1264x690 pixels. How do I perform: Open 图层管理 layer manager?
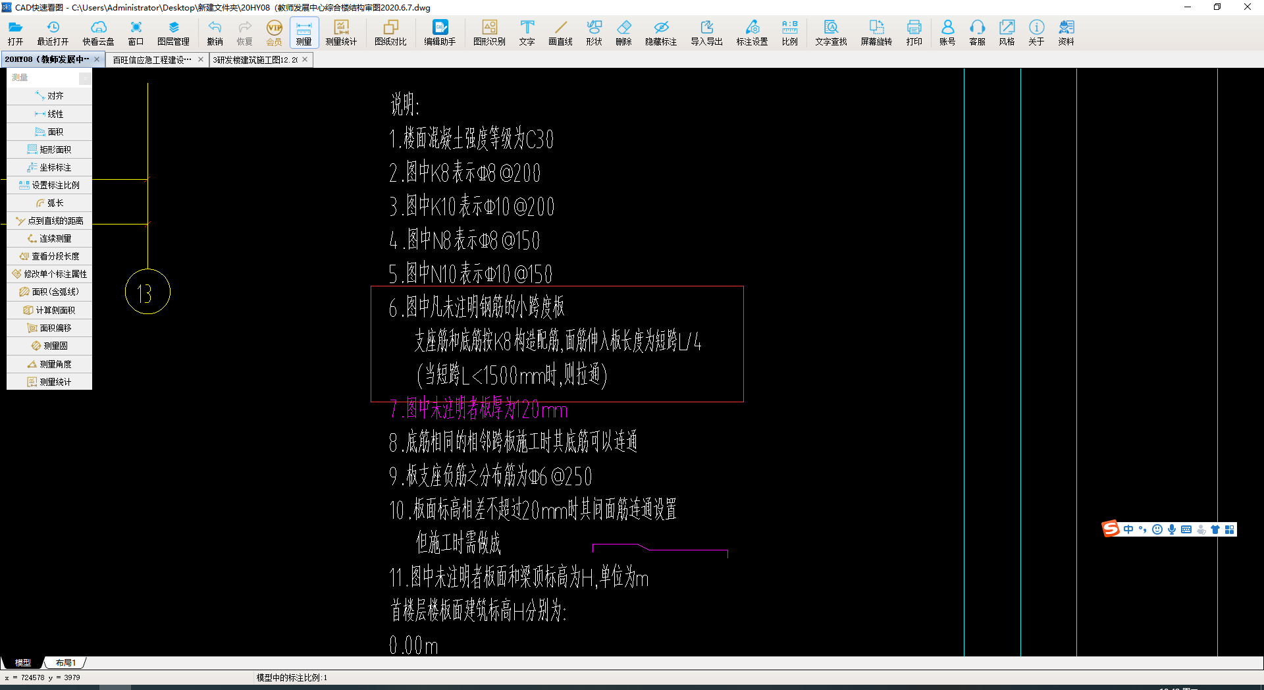click(173, 33)
